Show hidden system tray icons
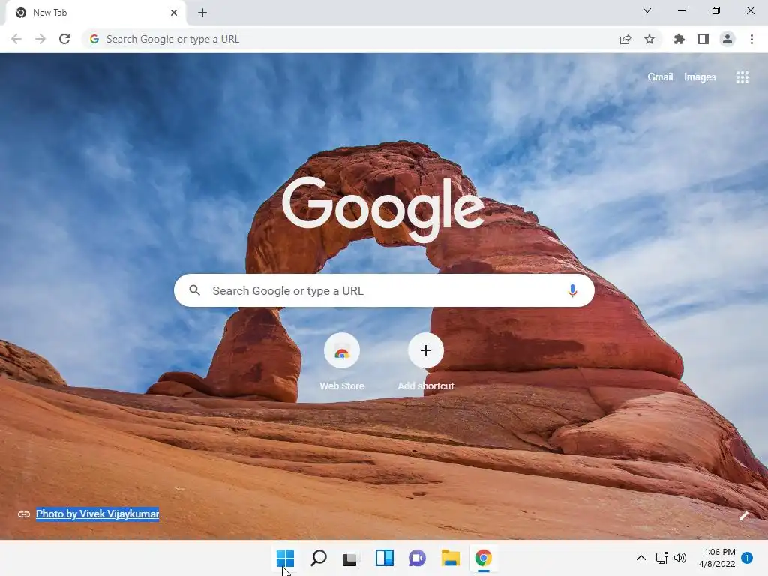 [640, 558]
